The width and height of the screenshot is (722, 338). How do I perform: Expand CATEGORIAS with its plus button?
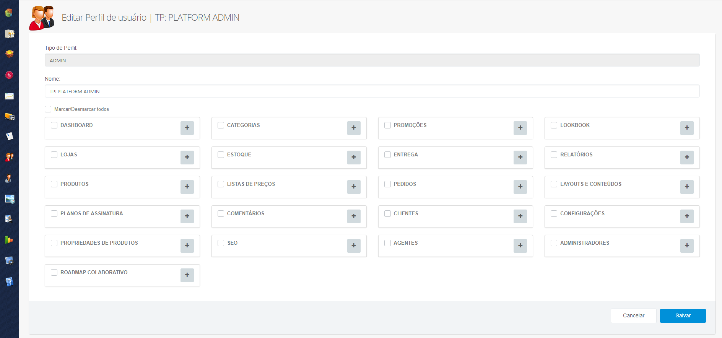[x=354, y=128]
